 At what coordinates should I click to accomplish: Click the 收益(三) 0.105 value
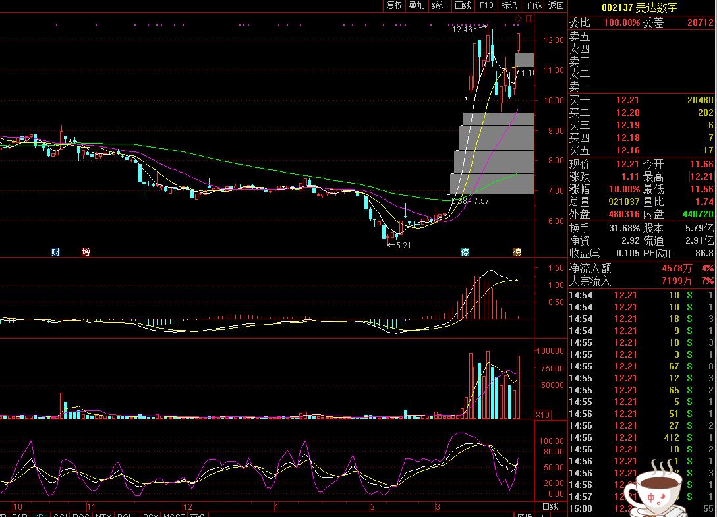point(628,253)
